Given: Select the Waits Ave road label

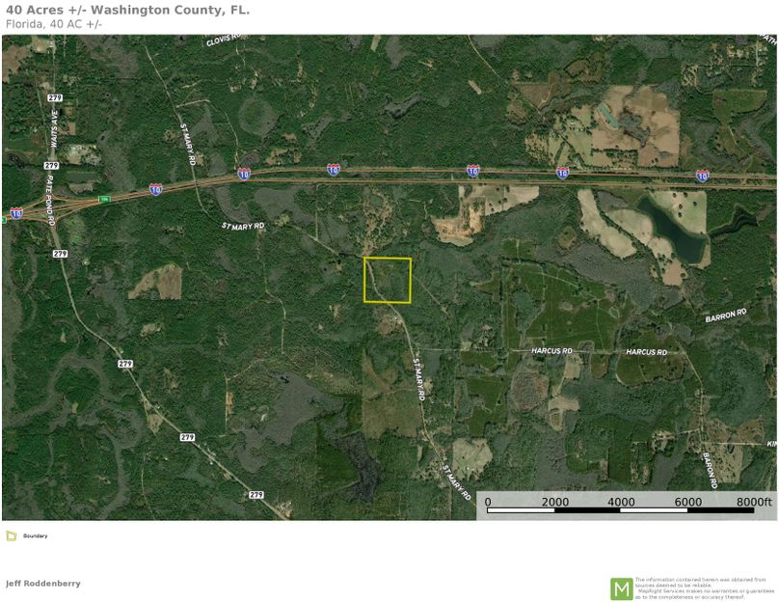Looking at the screenshot, I should pos(53,130).
